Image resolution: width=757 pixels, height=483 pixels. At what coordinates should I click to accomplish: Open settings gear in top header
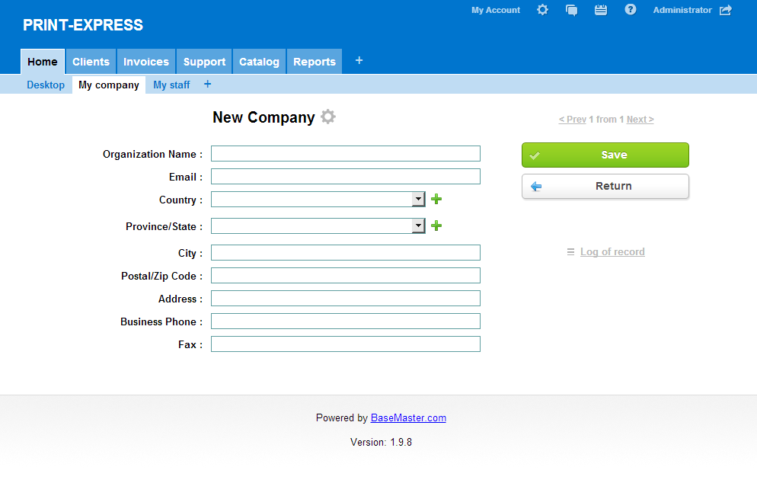[542, 10]
